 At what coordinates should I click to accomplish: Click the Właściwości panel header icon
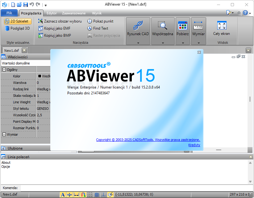[x=4, y=57]
